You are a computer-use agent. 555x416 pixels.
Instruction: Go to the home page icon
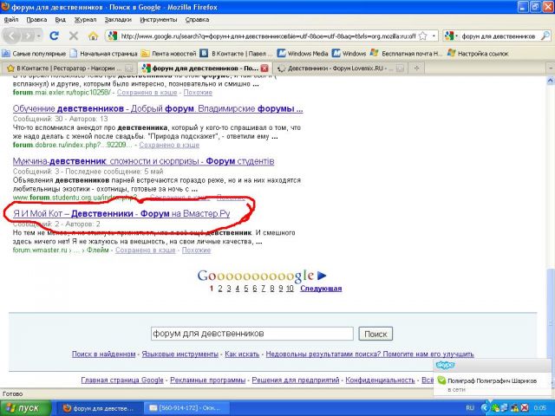92,36
